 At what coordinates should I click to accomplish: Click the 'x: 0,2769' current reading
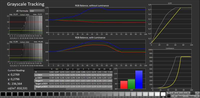[14, 75]
